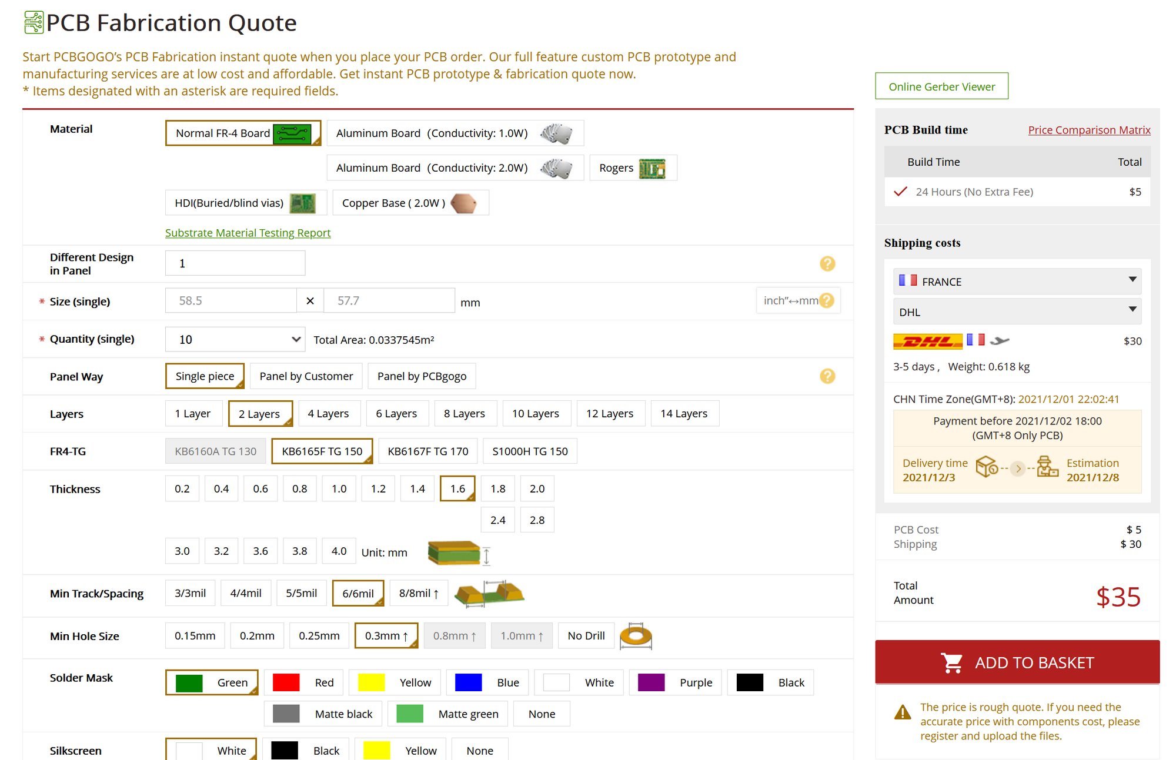
Task: Click ADD TO BASKET button
Action: [1017, 662]
